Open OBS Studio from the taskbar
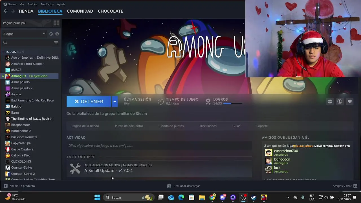Screen dimensions: 361x203 [243, 197]
